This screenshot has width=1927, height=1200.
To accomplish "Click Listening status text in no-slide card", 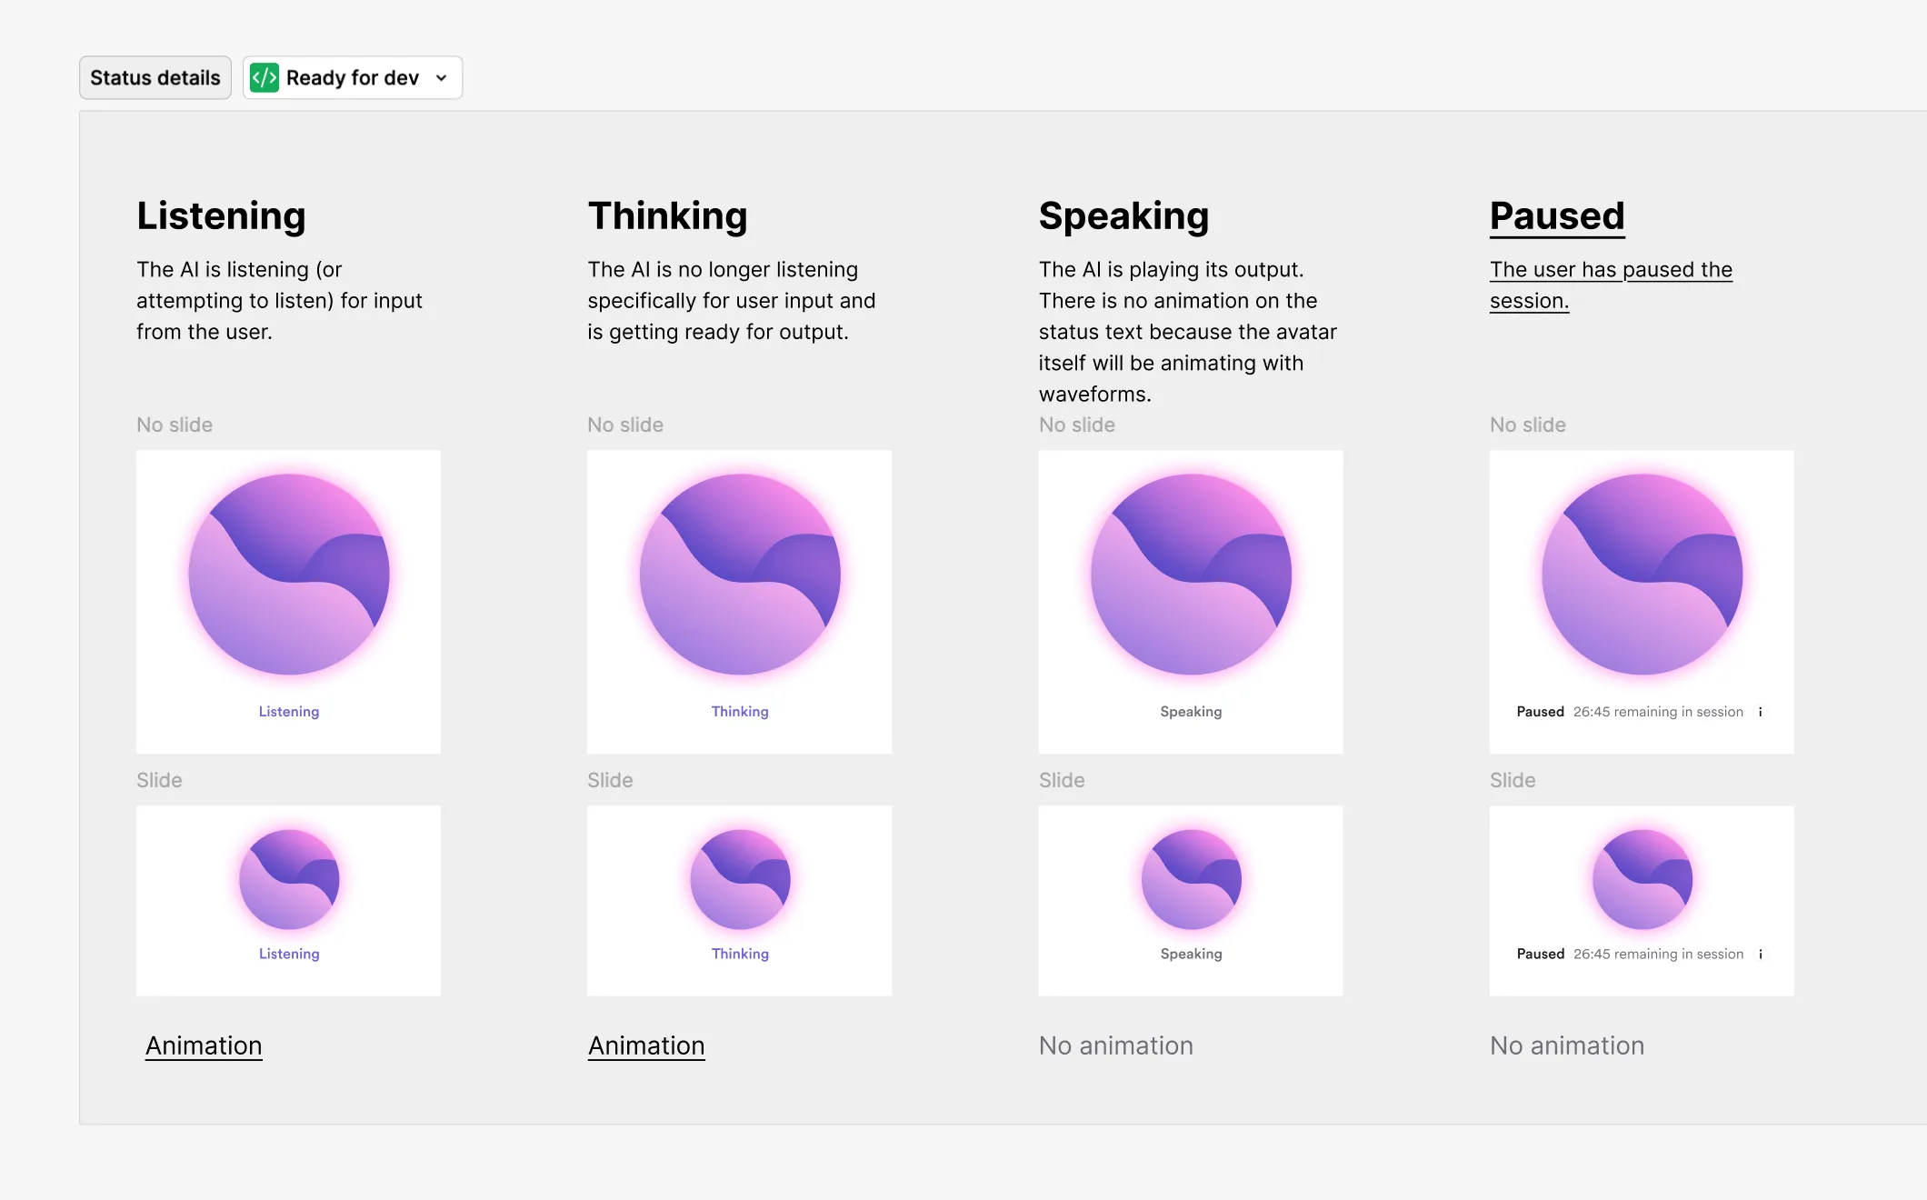I will click(289, 712).
